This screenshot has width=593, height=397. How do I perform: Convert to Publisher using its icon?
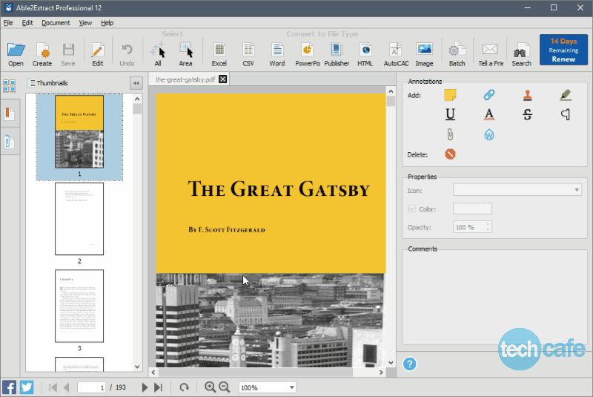click(337, 54)
